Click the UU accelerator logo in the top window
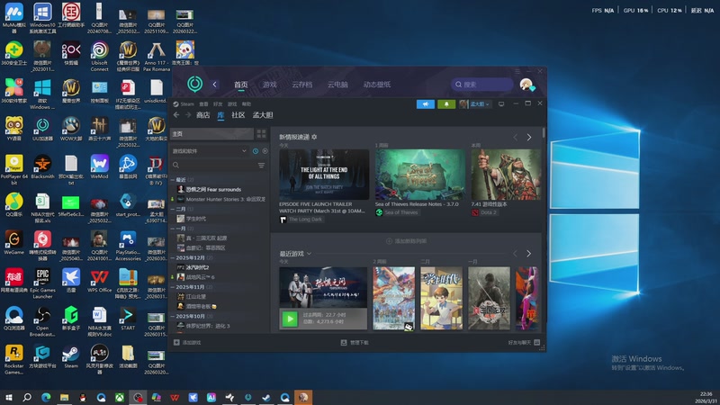The height and width of the screenshot is (405, 720). [195, 84]
